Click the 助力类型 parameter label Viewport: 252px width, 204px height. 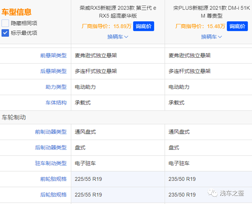[56, 87]
